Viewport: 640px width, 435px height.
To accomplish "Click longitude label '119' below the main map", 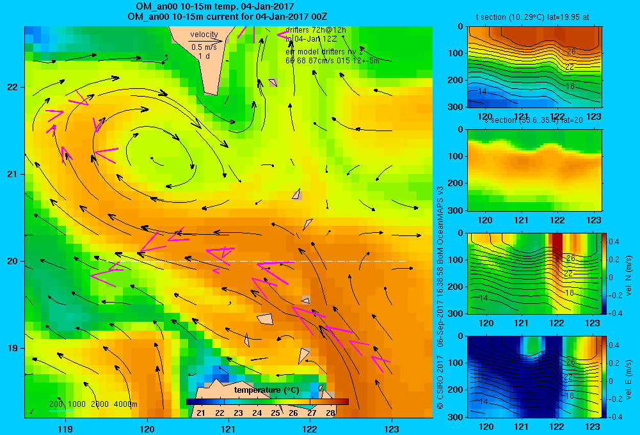I will (x=65, y=429).
